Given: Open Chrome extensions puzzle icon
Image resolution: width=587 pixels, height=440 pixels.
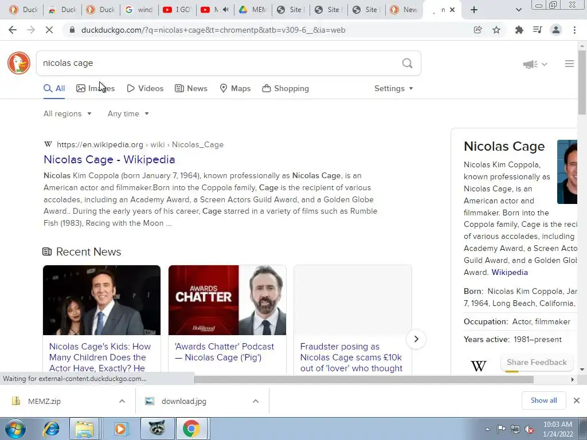Looking at the screenshot, I should [519, 30].
